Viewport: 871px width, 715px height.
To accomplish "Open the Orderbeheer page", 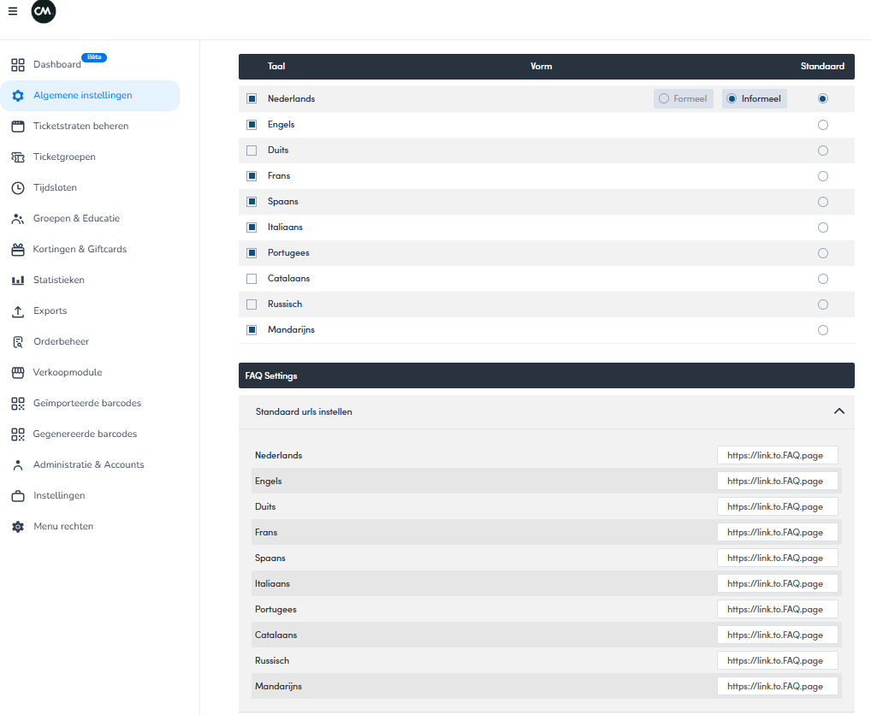I will (x=61, y=342).
